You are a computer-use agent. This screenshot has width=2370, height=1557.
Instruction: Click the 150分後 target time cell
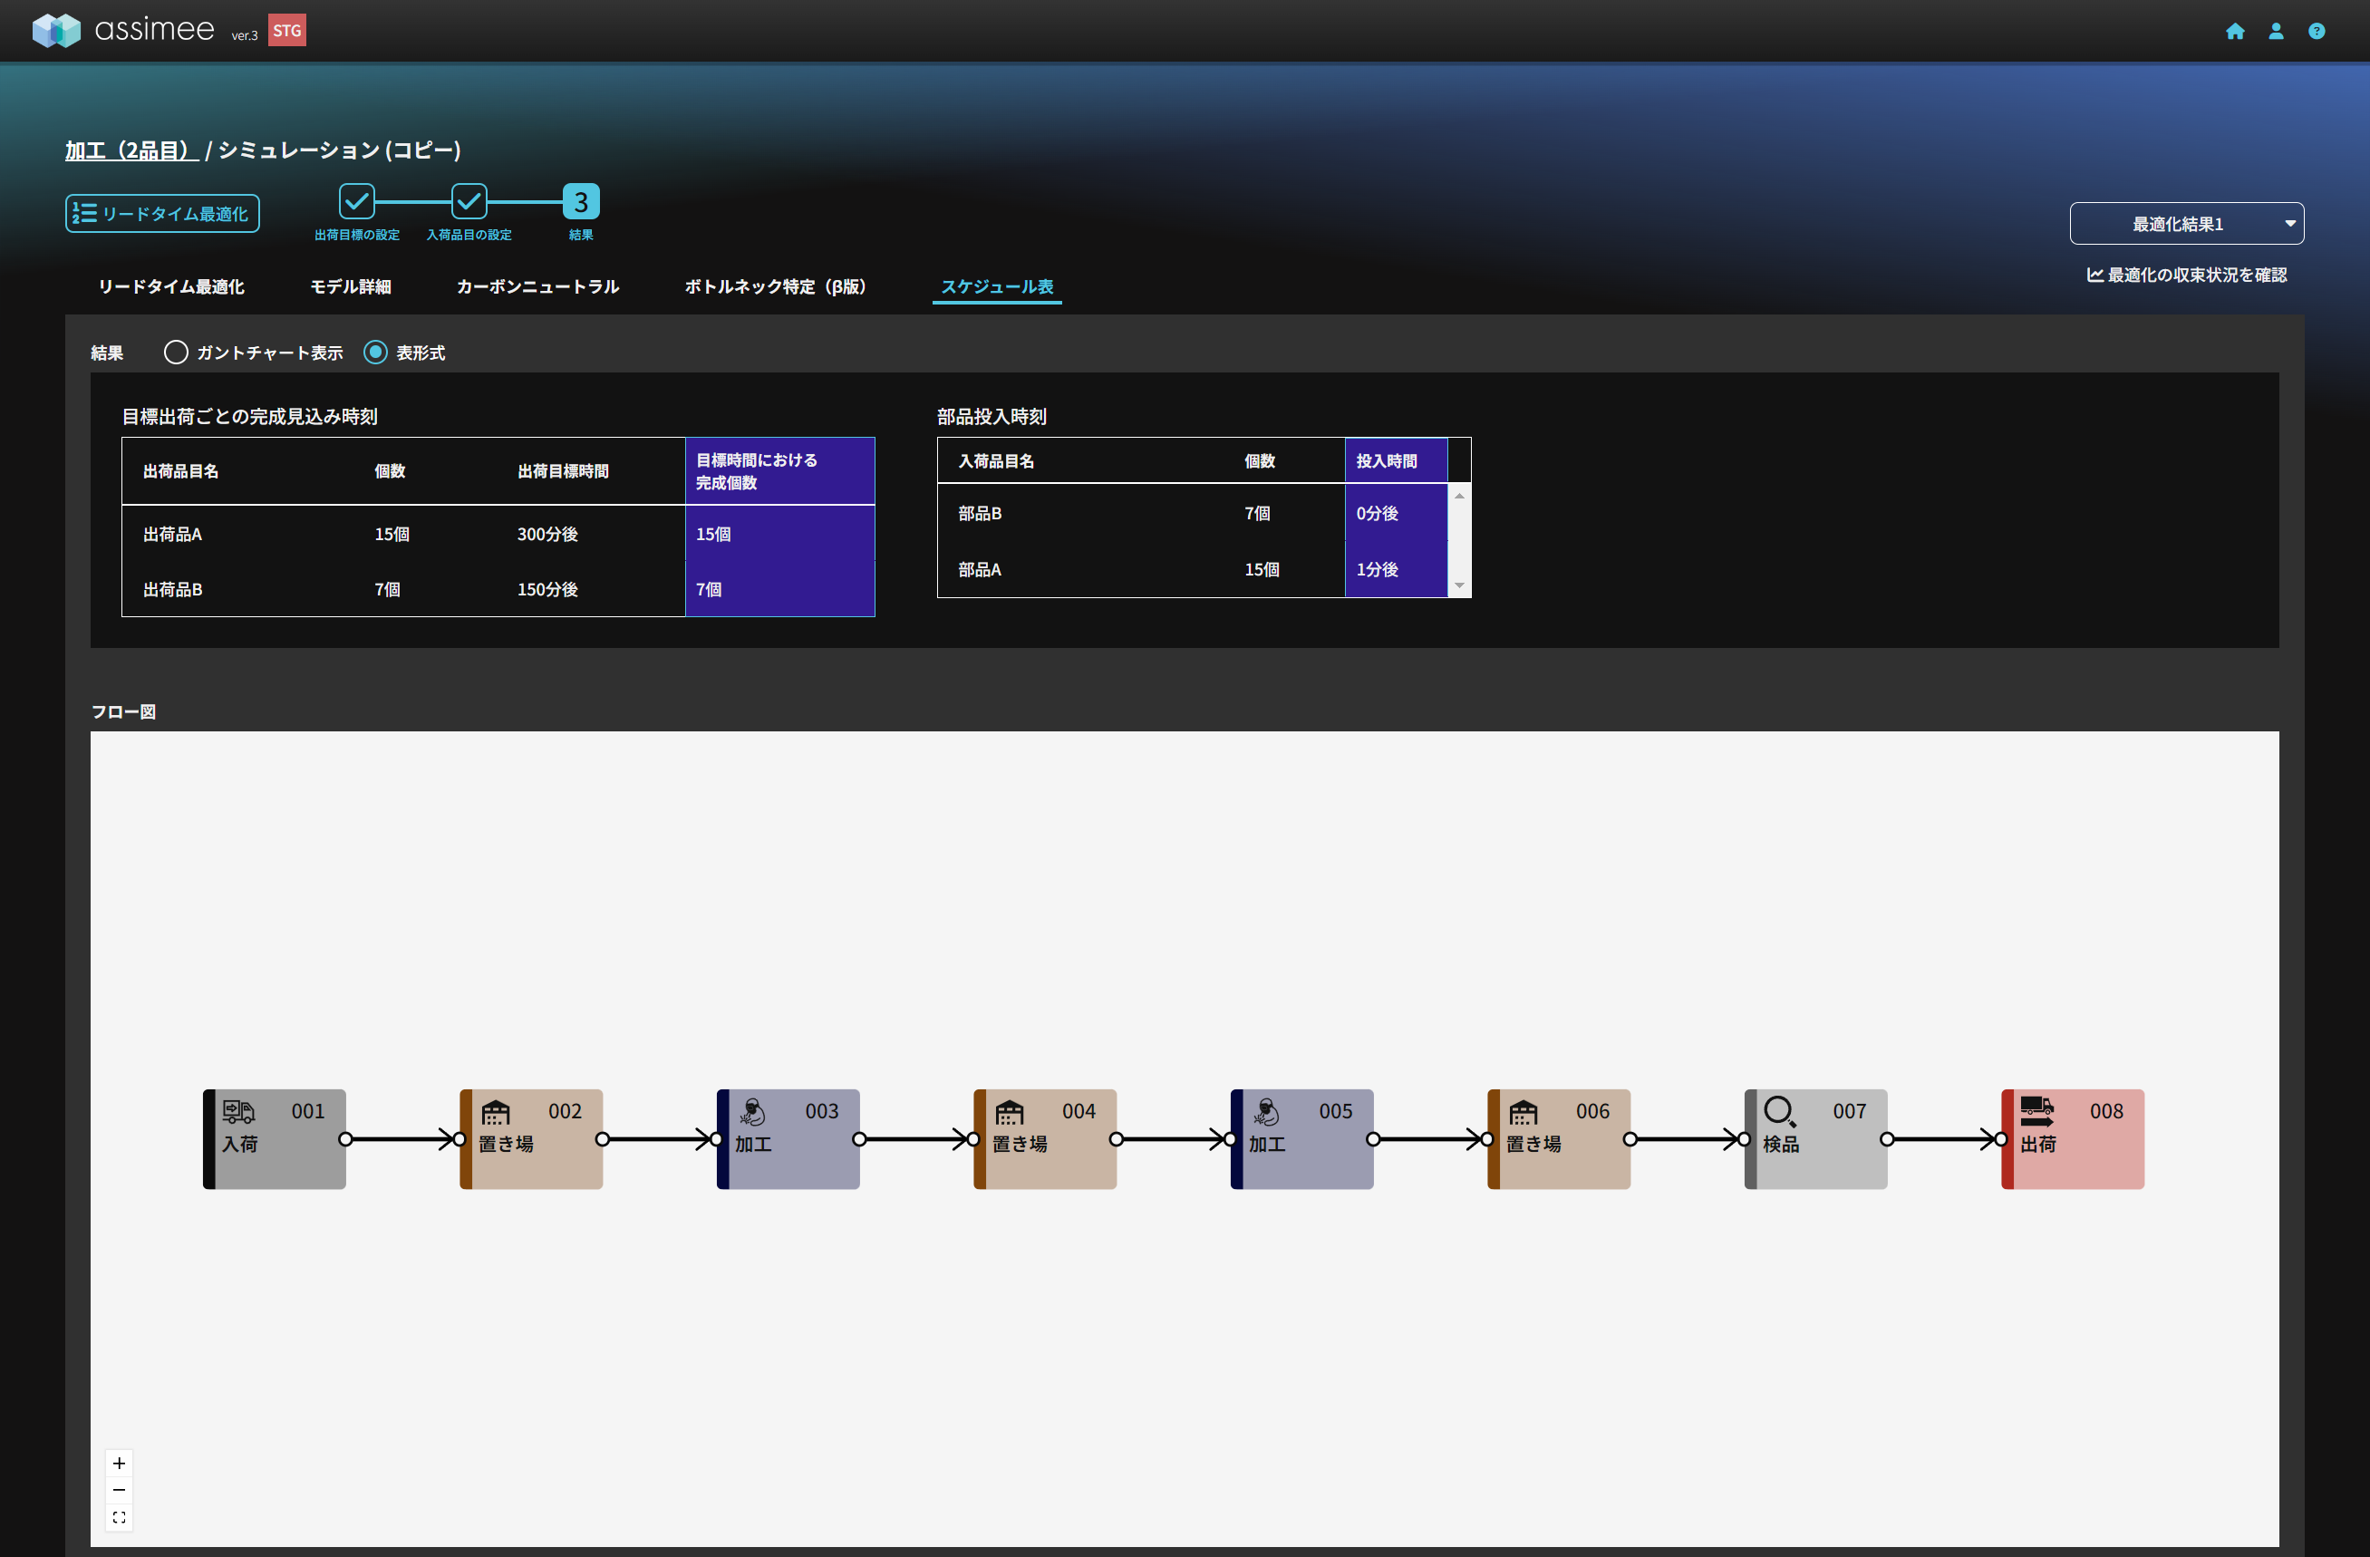[x=547, y=589]
